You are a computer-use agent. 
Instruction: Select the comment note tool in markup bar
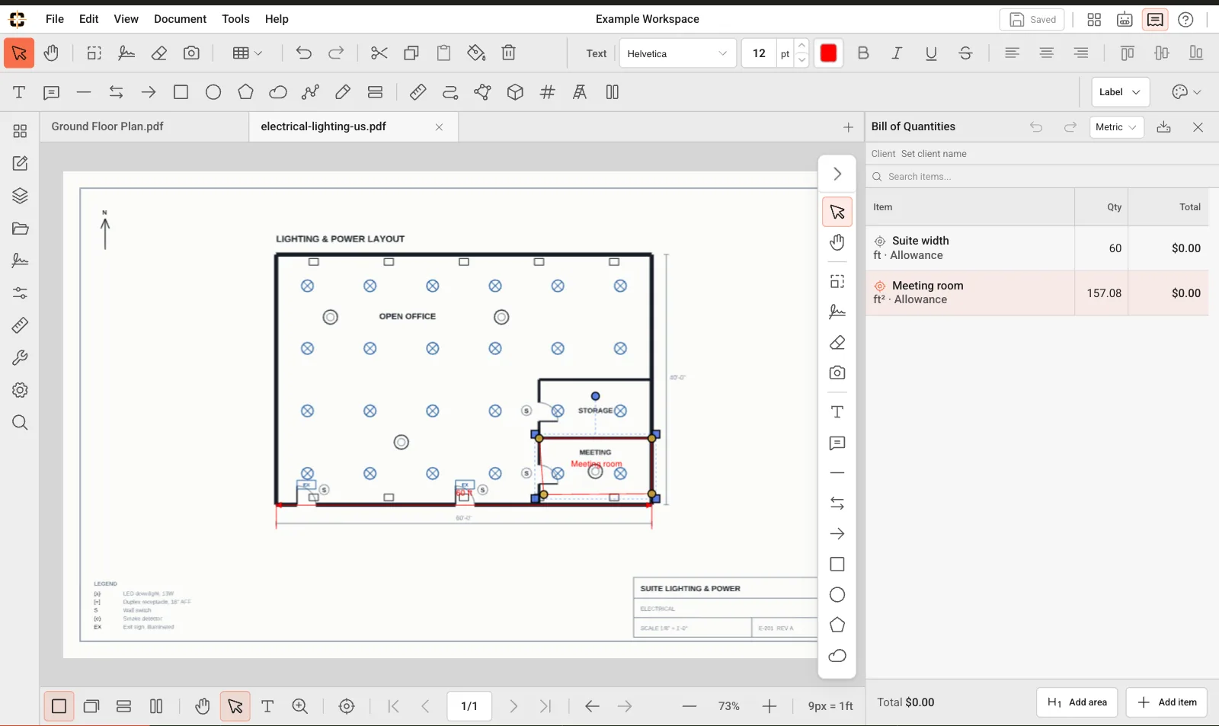[51, 92]
